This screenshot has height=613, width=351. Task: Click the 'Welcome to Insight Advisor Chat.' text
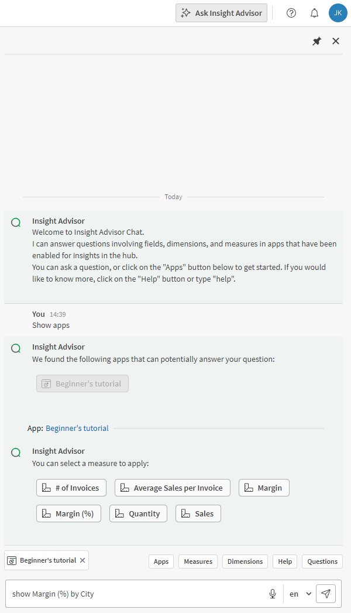88,232
